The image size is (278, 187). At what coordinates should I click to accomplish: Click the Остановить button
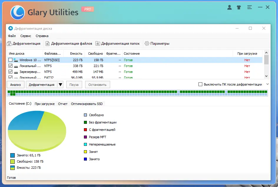[x=97, y=85]
